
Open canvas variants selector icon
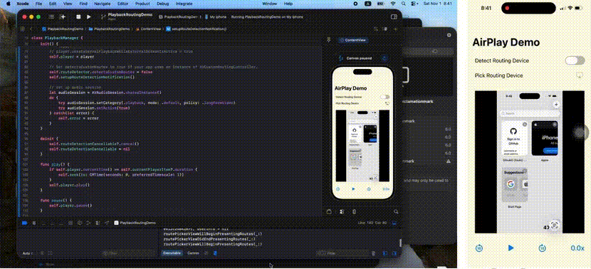pyautogui.click(x=342, y=212)
